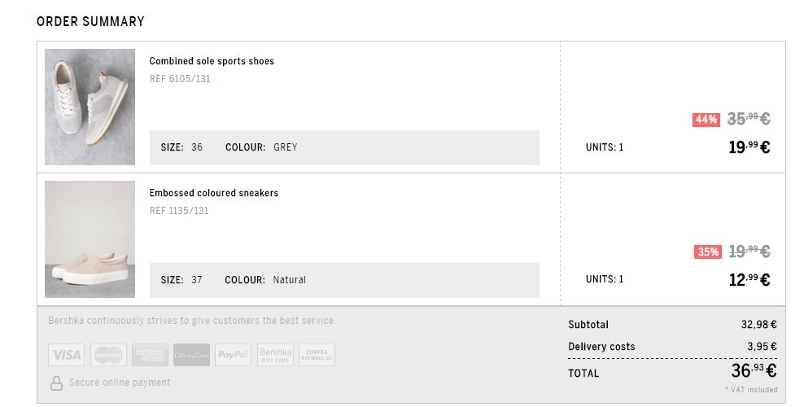This screenshot has width=804, height=407.
Task: Open the grey sports shoes thumbnail
Action: [x=90, y=107]
